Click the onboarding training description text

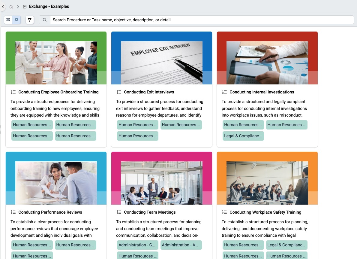point(55,108)
